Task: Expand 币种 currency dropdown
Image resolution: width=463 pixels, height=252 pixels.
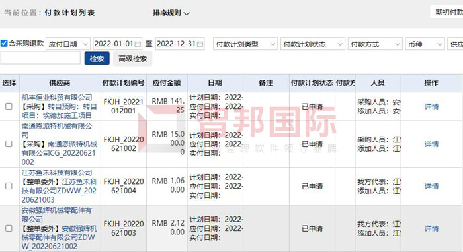Action: 425,44
